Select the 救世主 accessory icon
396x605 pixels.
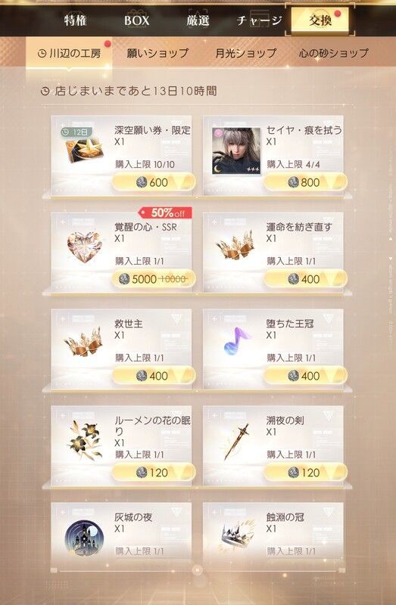(x=84, y=343)
